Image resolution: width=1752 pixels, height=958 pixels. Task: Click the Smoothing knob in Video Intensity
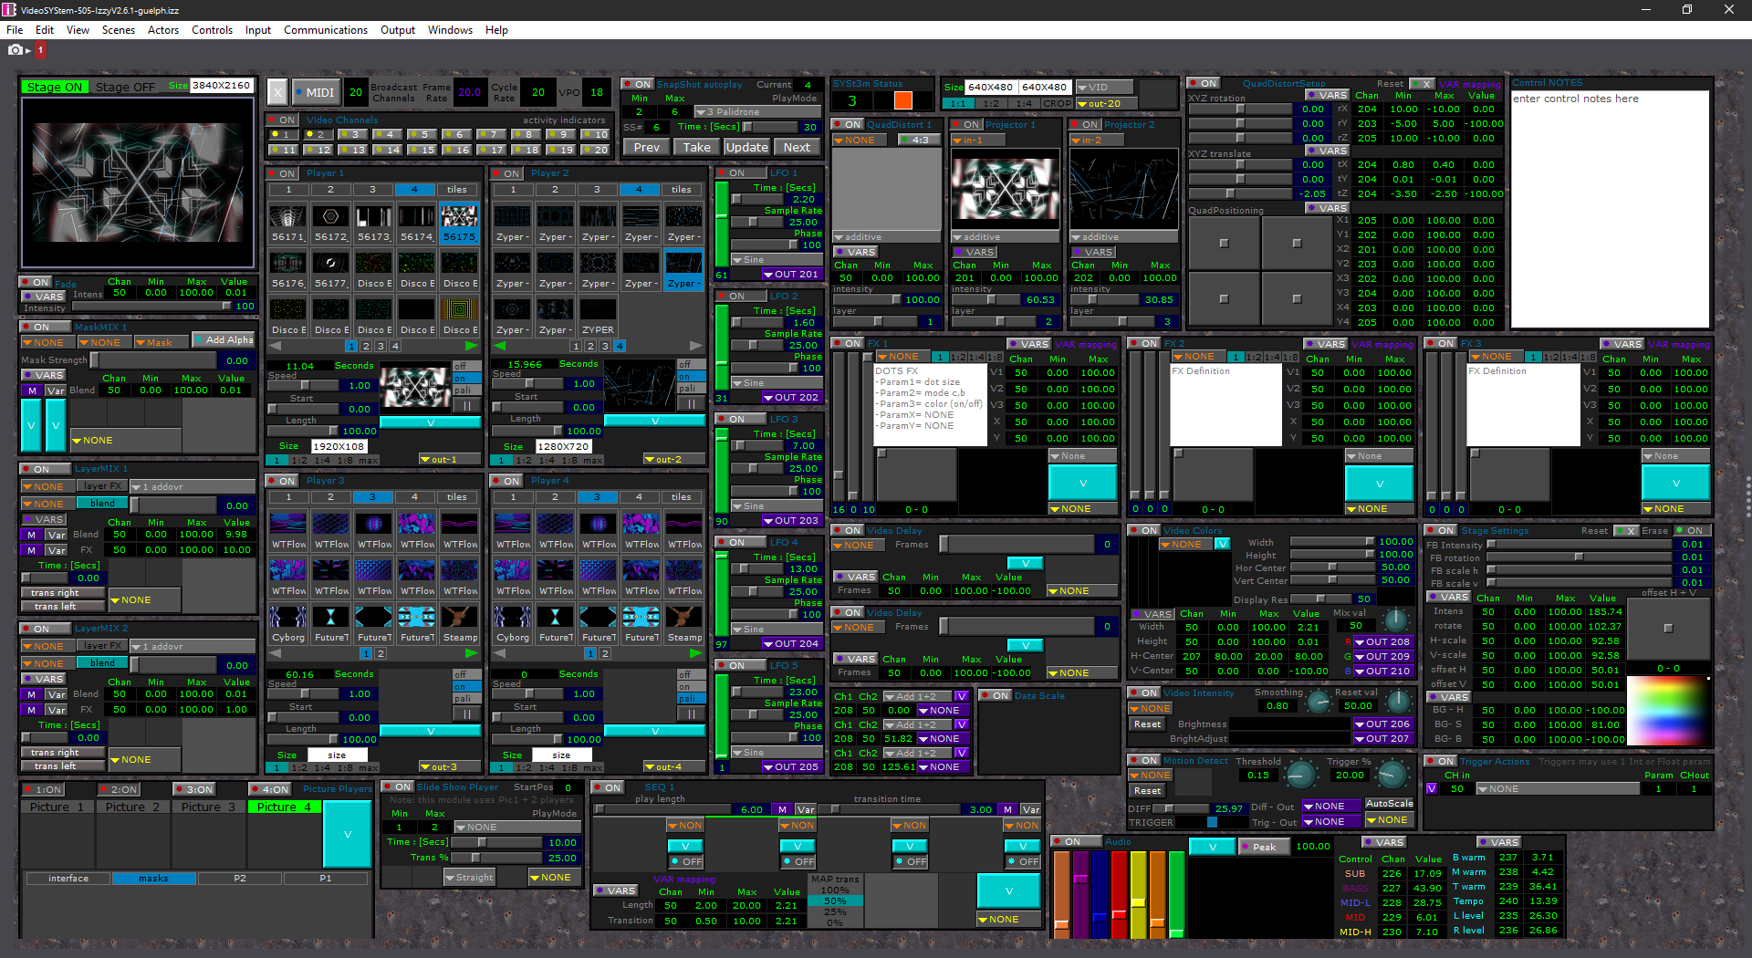[1319, 703]
